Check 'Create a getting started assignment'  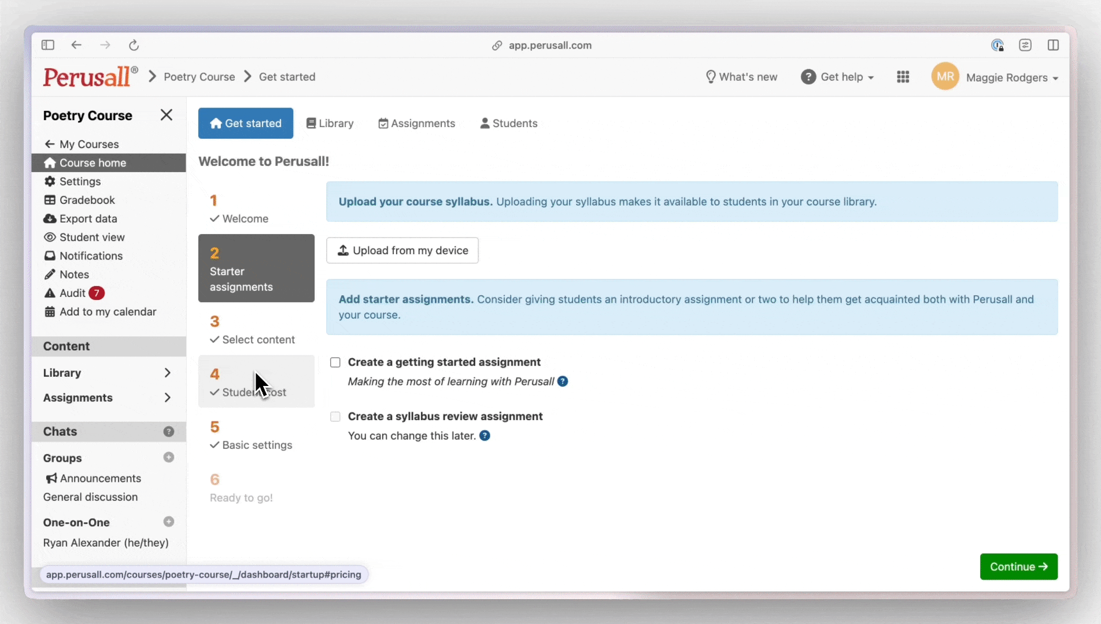(x=335, y=362)
